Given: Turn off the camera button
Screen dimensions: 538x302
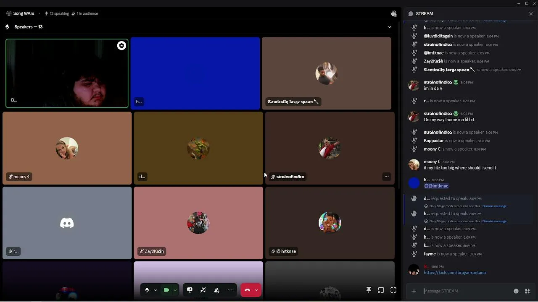Looking at the screenshot, I should click(166, 290).
